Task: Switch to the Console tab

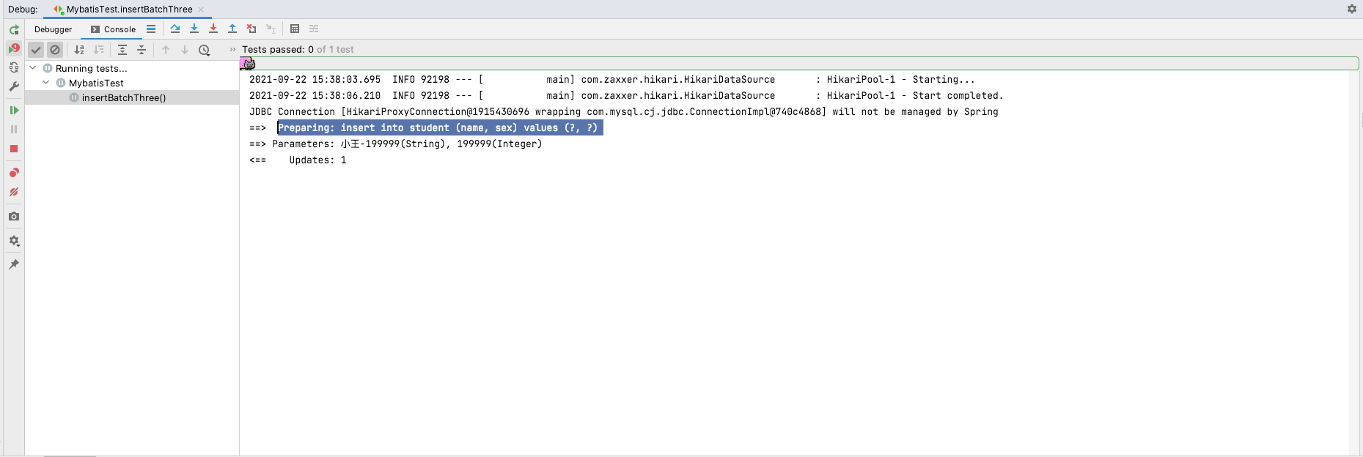Action: point(114,29)
